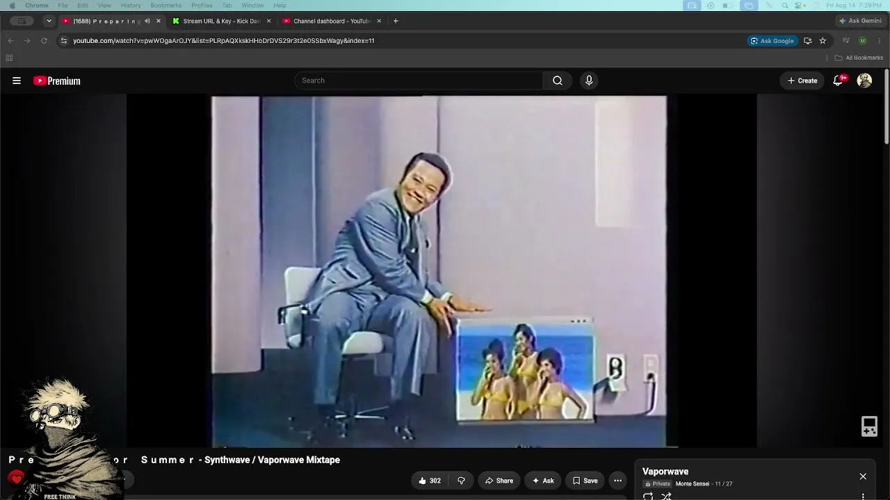
Task: Open Monte Sensei channel link
Action: (x=693, y=484)
